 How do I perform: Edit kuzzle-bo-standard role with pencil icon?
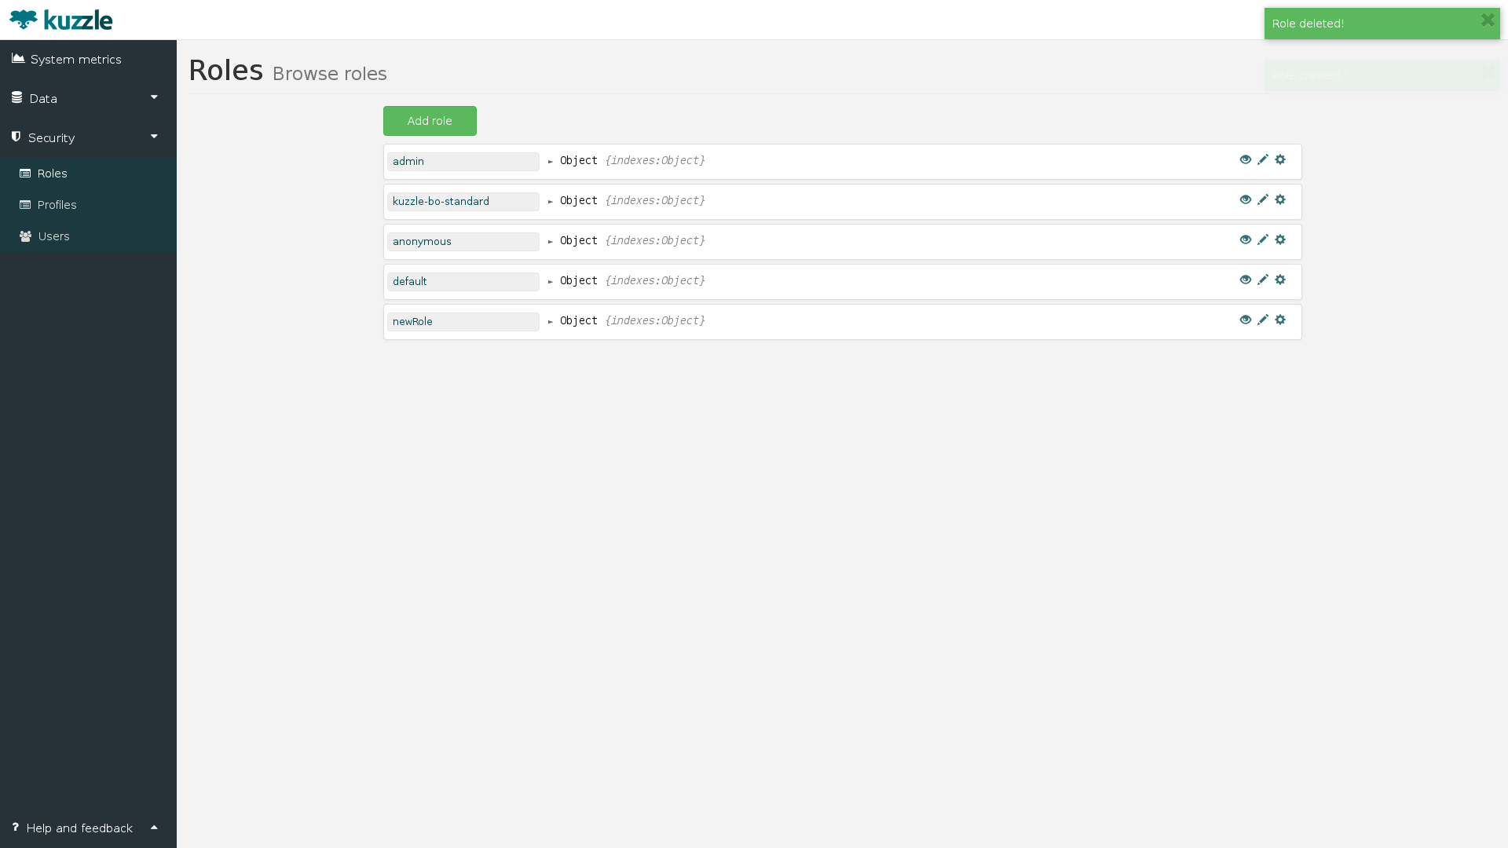tap(1263, 199)
